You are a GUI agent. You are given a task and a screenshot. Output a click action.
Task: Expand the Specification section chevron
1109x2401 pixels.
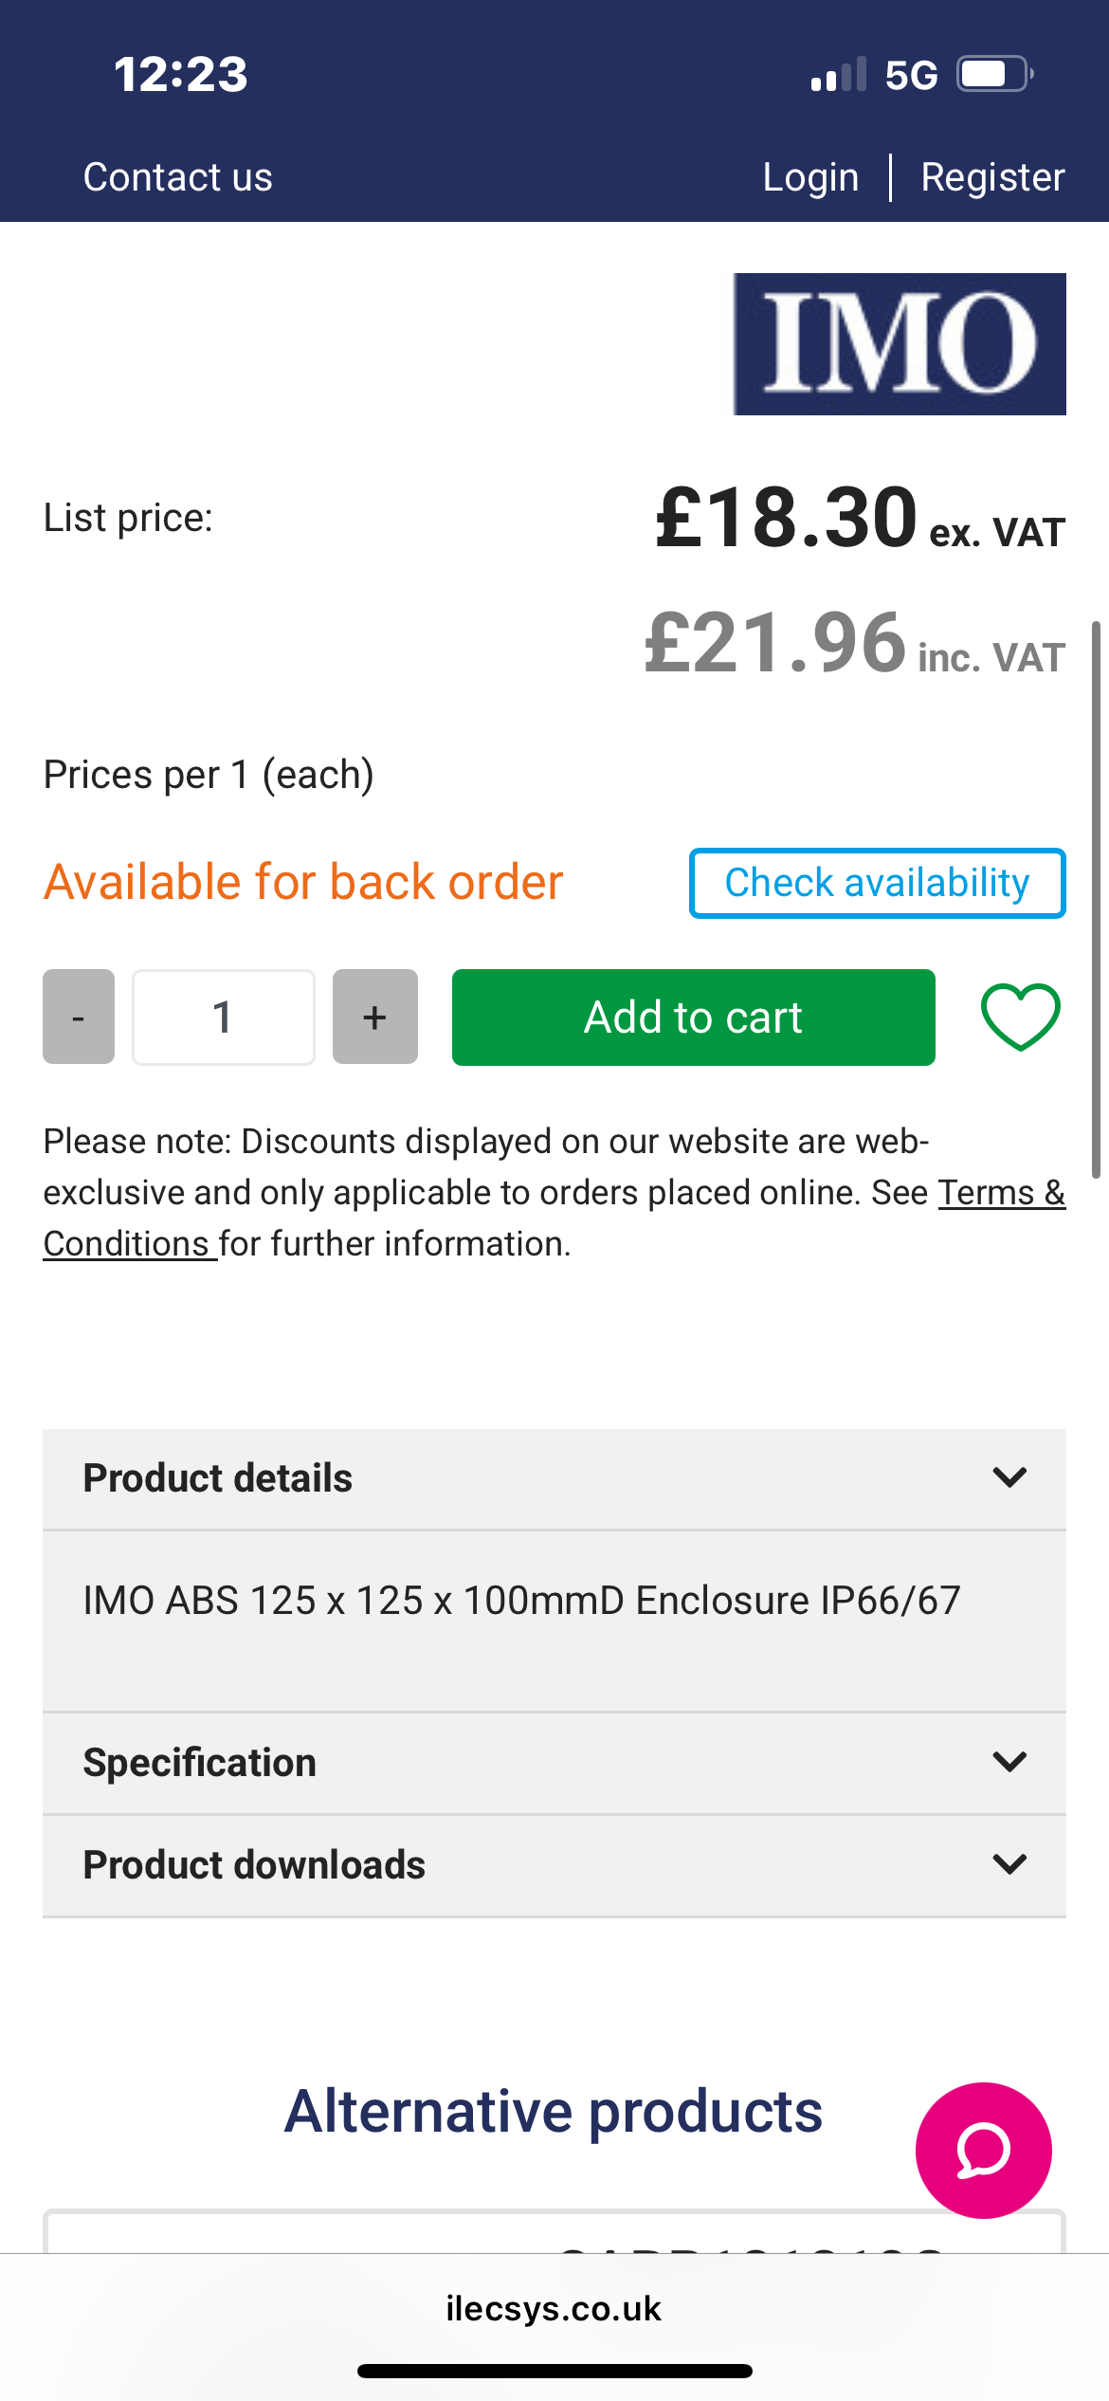(1009, 1762)
